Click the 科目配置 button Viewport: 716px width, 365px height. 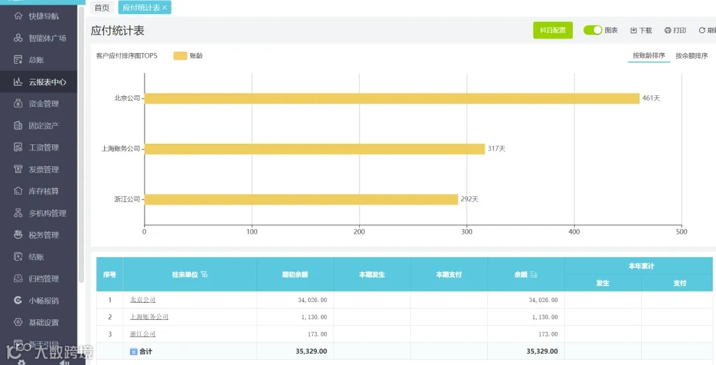click(x=552, y=30)
